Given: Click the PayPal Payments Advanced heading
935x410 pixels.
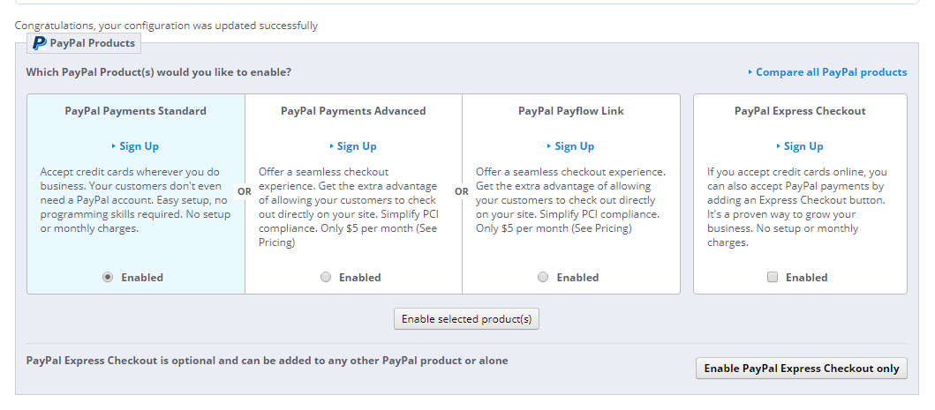Looking at the screenshot, I should (353, 111).
